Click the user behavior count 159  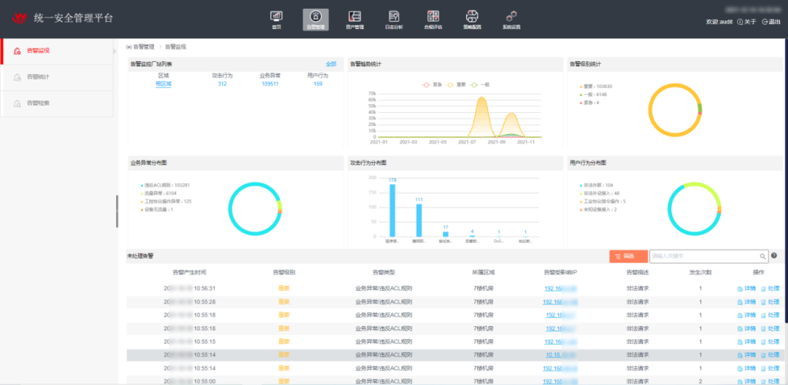click(317, 84)
